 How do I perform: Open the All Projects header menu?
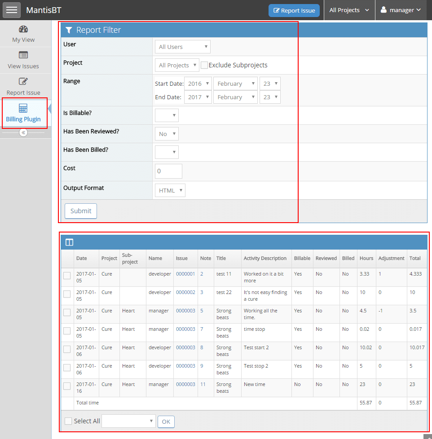click(349, 10)
